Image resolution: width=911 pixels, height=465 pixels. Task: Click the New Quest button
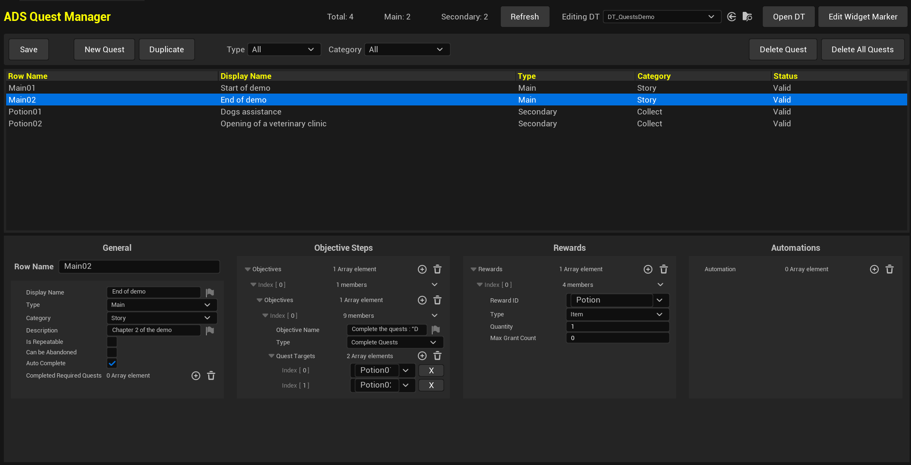click(x=105, y=49)
